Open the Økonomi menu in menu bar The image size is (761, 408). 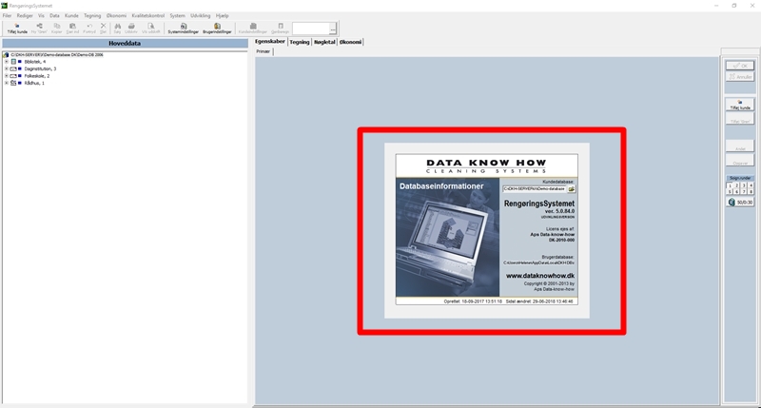[x=116, y=15]
